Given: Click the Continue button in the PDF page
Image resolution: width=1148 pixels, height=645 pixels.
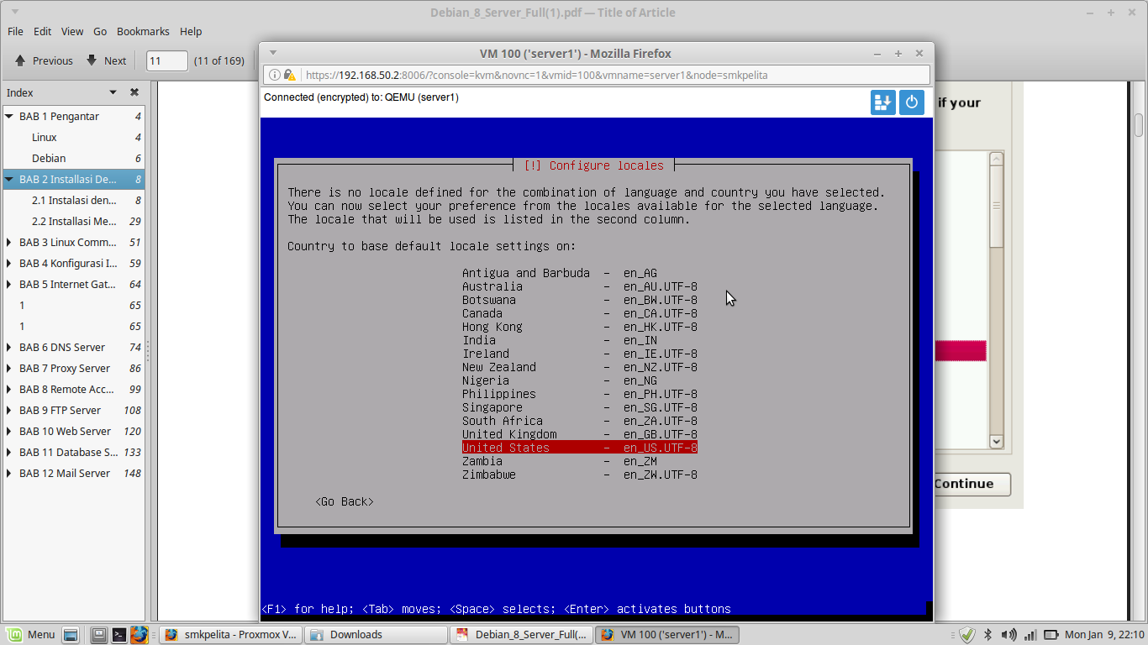Looking at the screenshot, I should coord(972,484).
